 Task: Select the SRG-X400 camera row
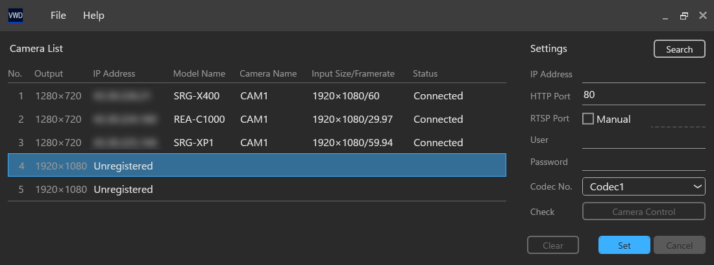[256, 96]
